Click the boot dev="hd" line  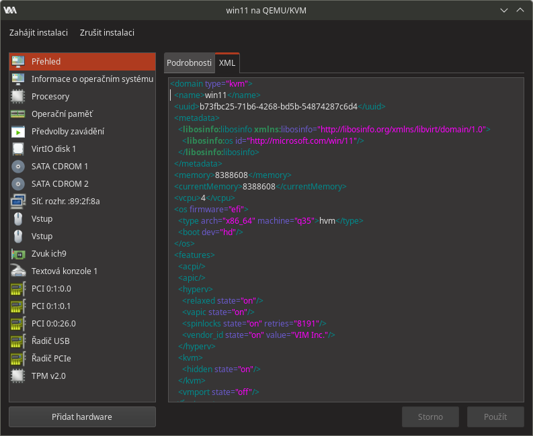point(211,232)
